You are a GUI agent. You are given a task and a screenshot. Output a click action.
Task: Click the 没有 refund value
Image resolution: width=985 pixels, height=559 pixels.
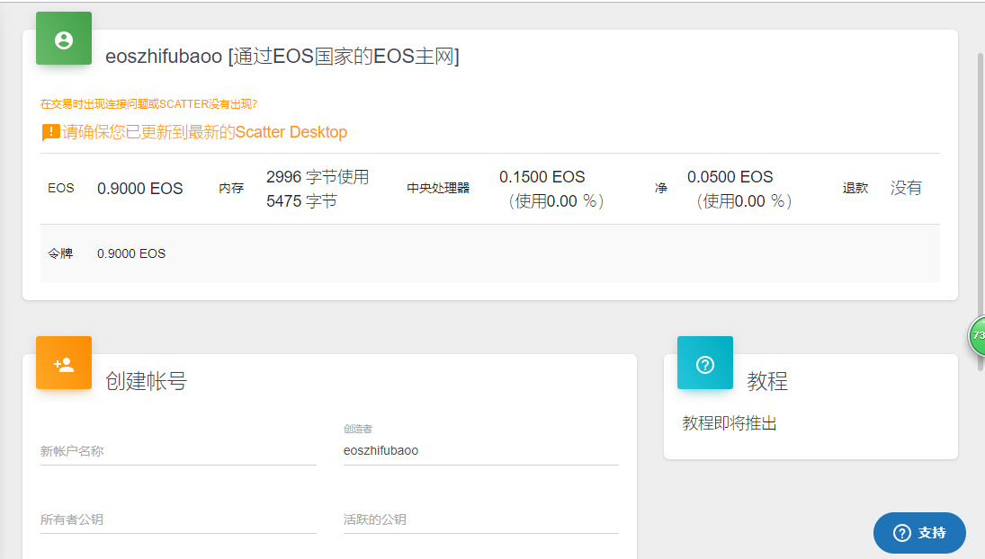[x=906, y=188]
